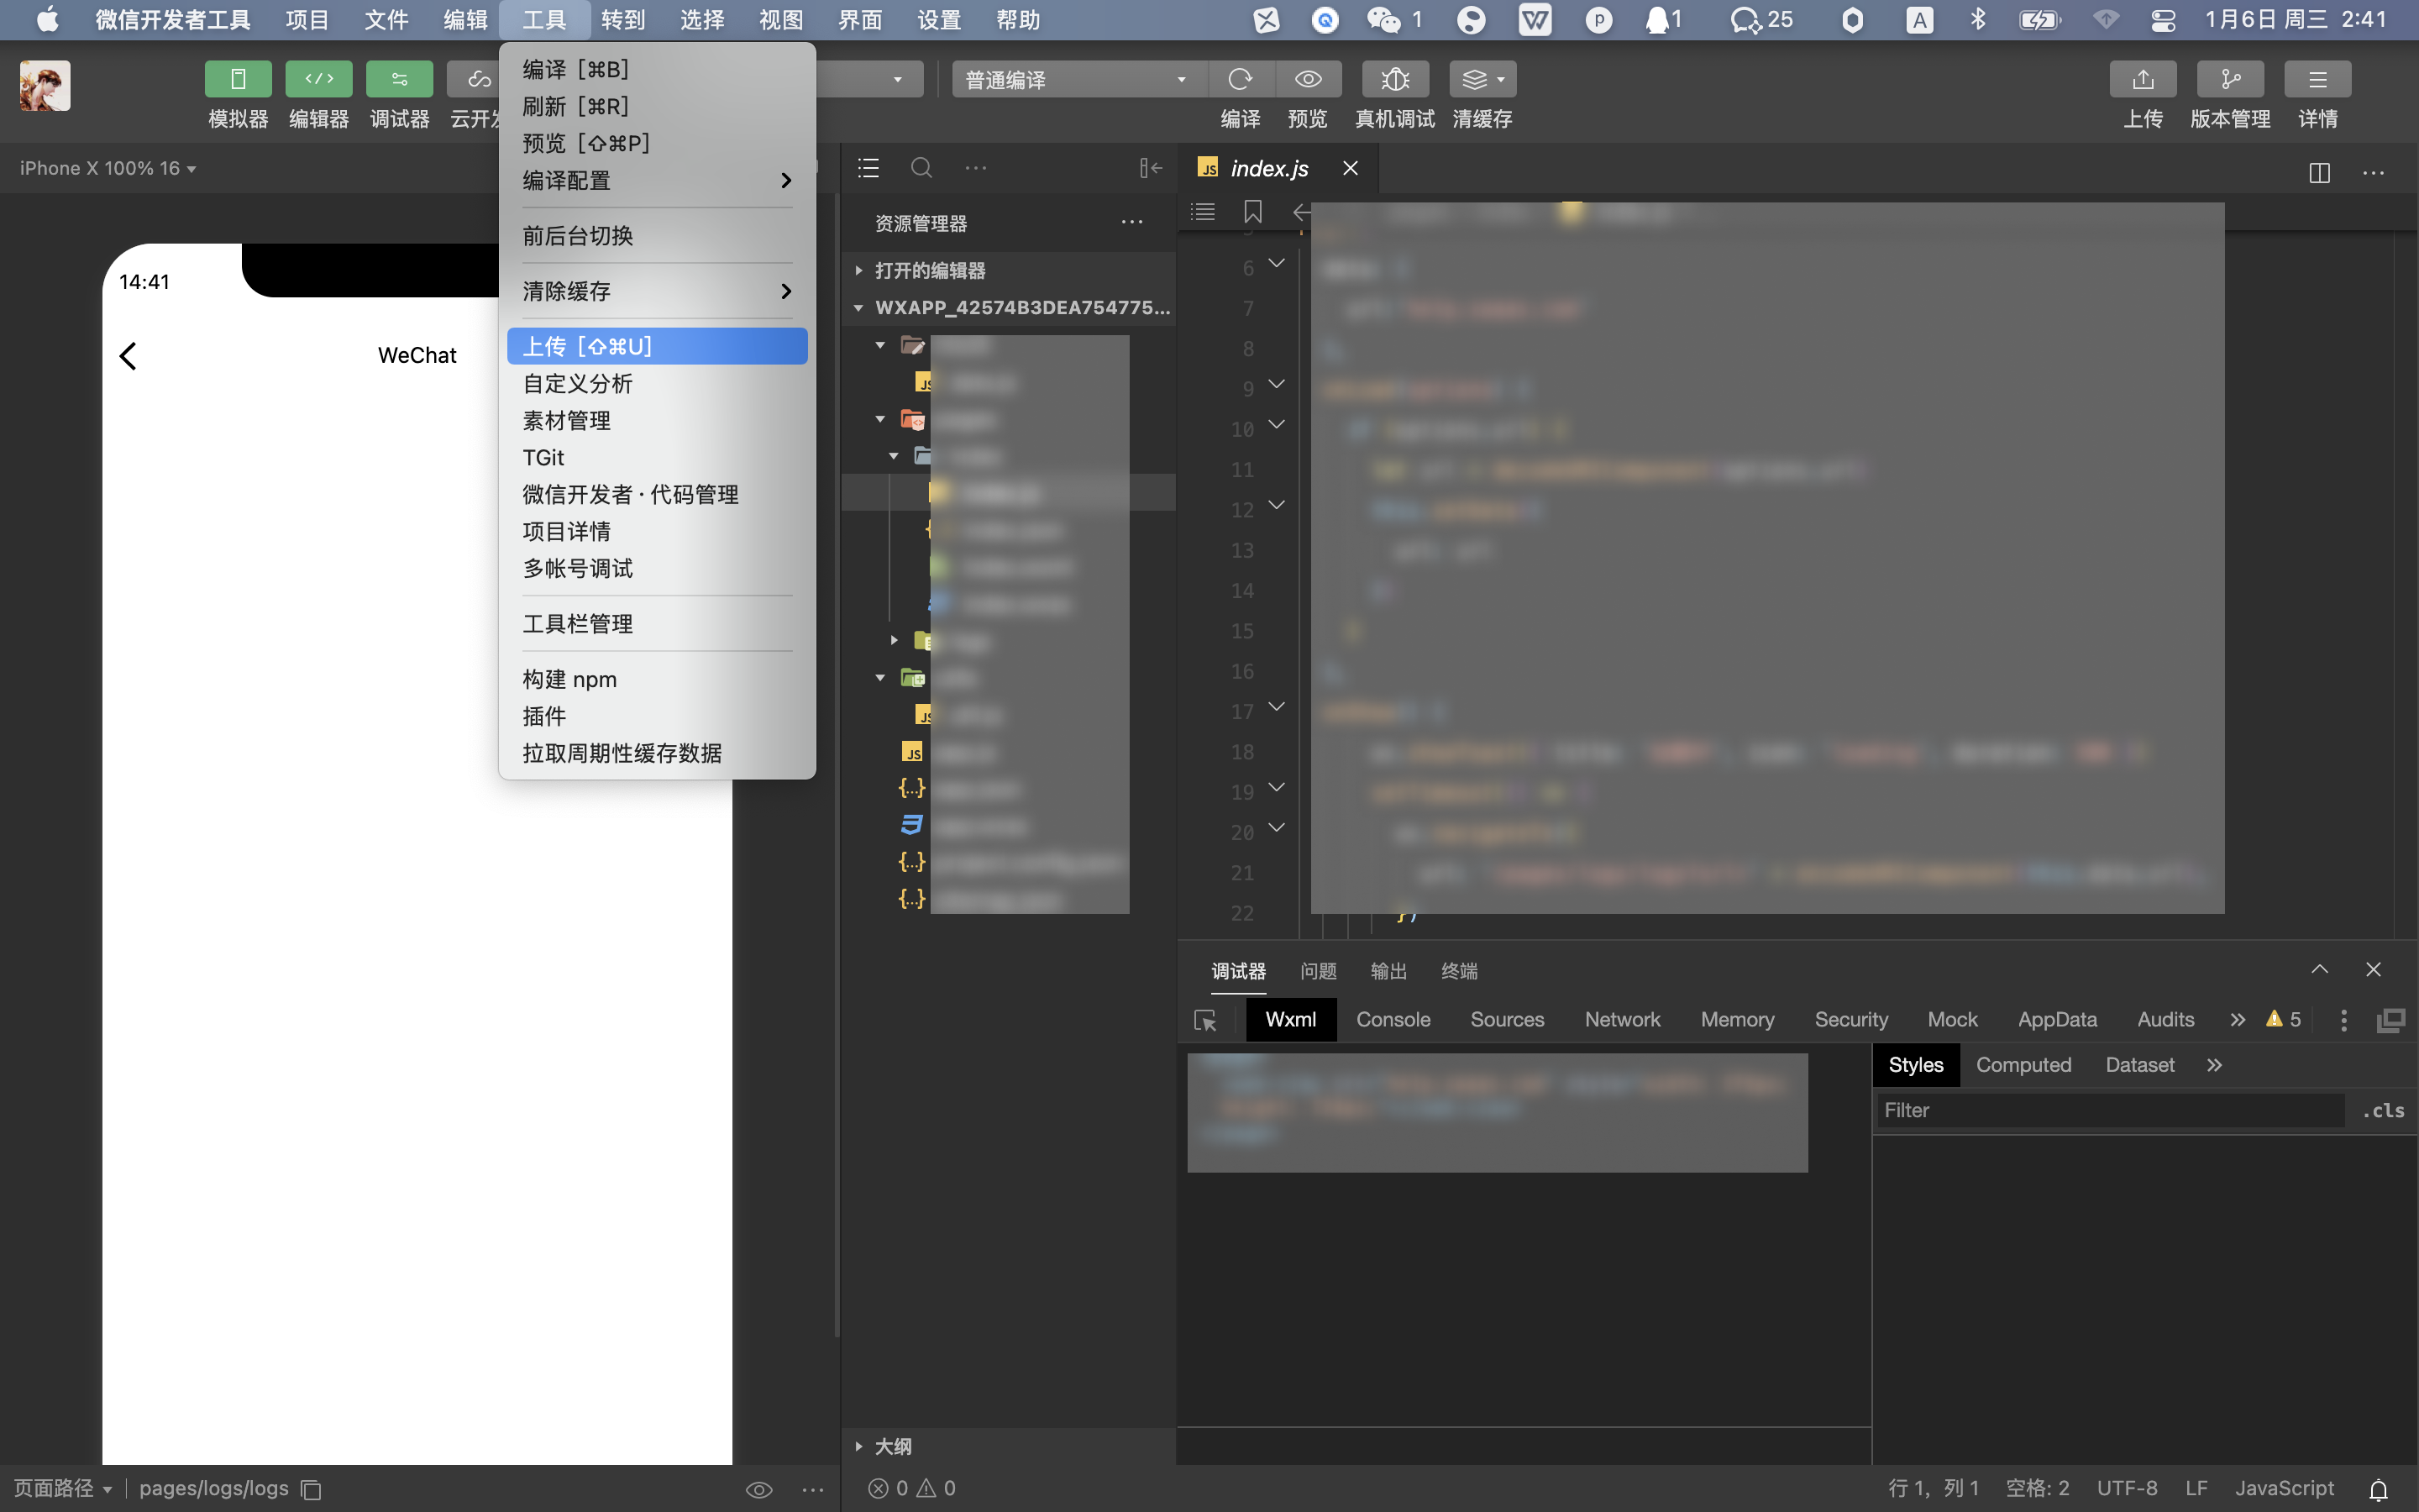Open the 清除缓存 submenu
Screen dimensions: 2419x1512
pyautogui.click(x=657, y=291)
